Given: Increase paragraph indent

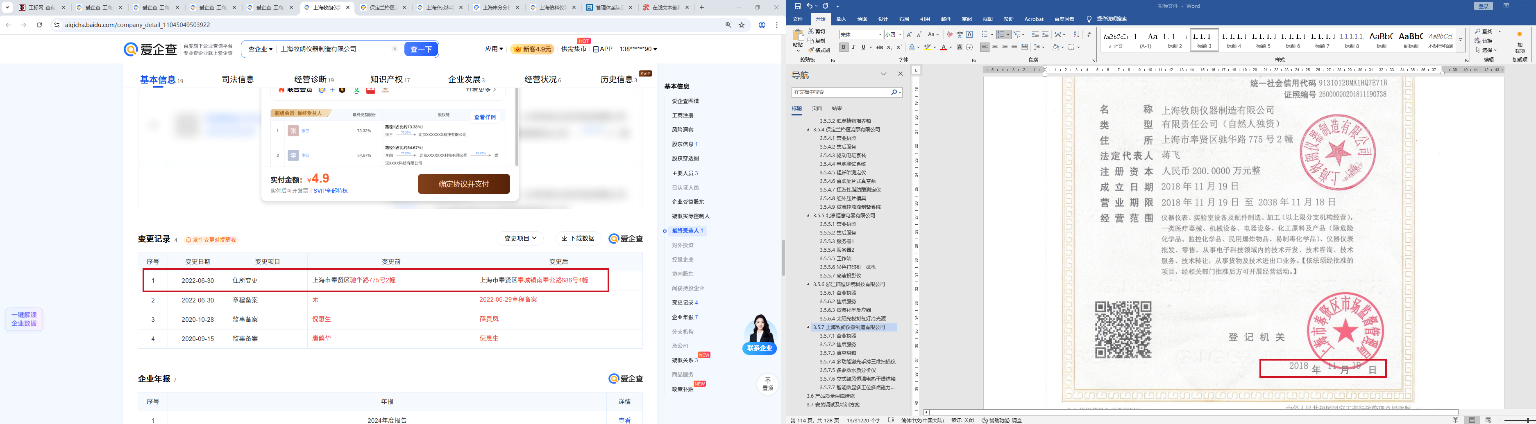Looking at the screenshot, I should 1045,34.
